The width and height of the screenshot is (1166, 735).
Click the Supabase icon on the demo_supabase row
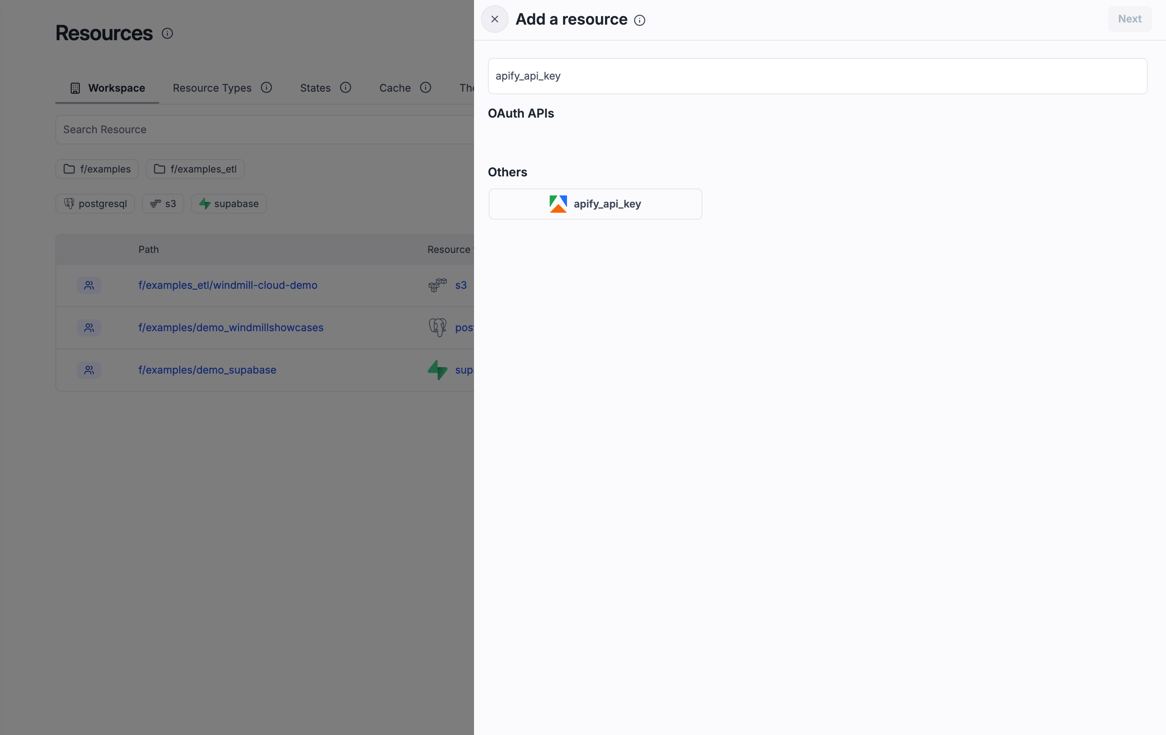pyautogui.click(x=437, y=369)
